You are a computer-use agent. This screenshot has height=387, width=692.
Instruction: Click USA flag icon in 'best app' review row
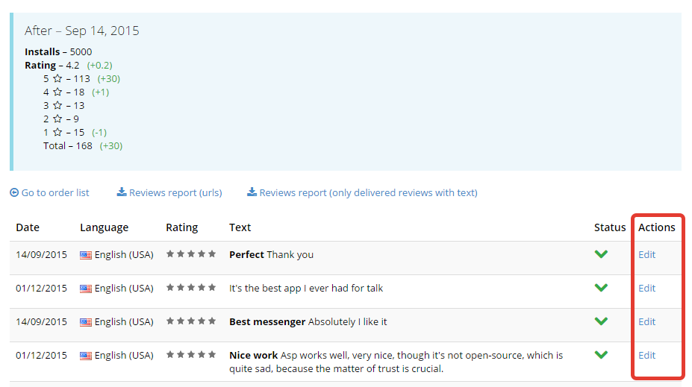coord(86,289)
